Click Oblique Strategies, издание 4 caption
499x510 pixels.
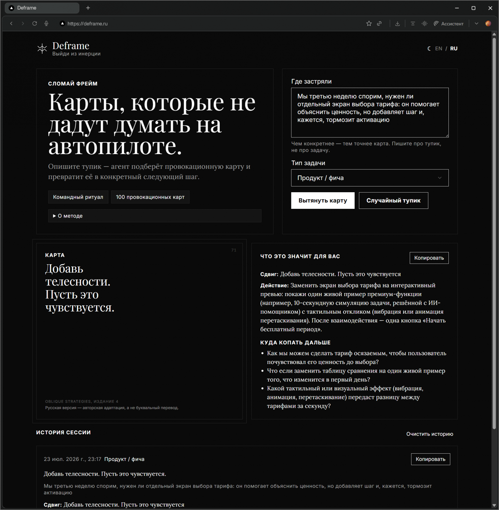click(82, 401)
